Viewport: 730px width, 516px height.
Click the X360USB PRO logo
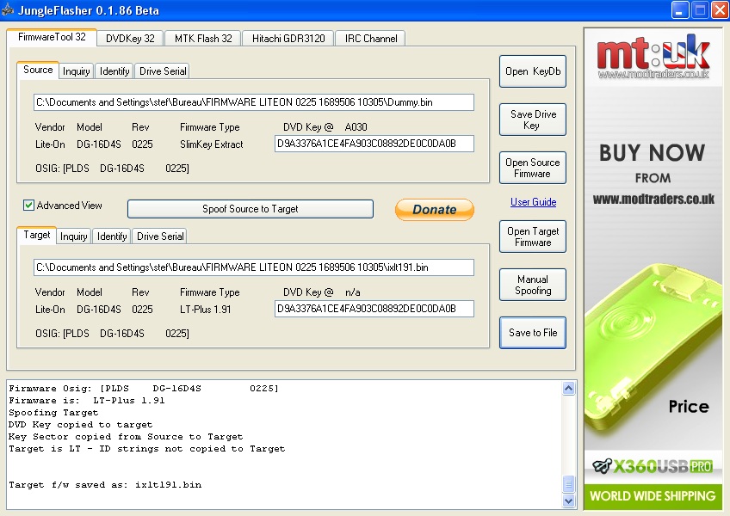[x=653, y=466]
